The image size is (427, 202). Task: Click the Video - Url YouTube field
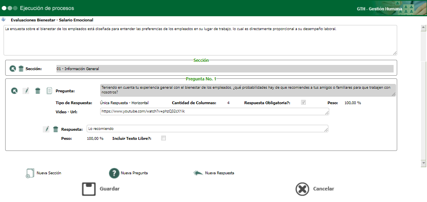tap(215, 111)
